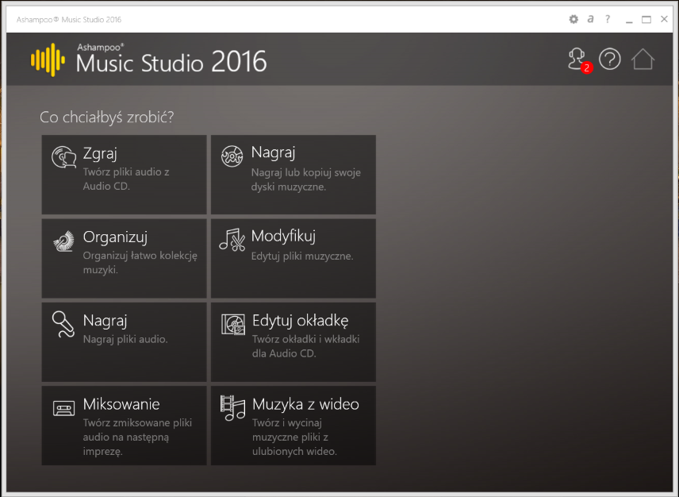Click the disc burn icon beside Nagraj
Screen dimensions: 679x497
(232, 156)
